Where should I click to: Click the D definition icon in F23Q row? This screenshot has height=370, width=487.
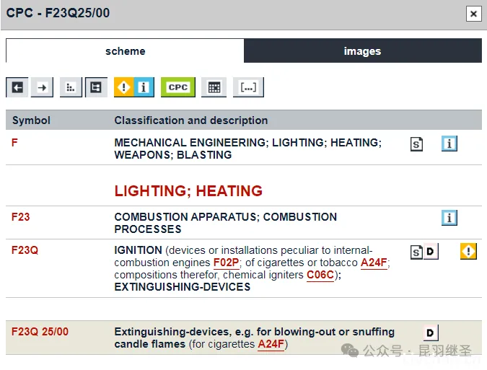click(431, 252)
